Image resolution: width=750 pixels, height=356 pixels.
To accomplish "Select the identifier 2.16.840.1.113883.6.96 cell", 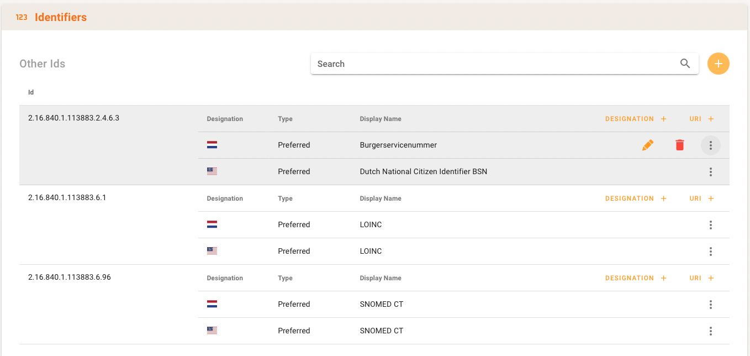I will click(x=70, y=277).
